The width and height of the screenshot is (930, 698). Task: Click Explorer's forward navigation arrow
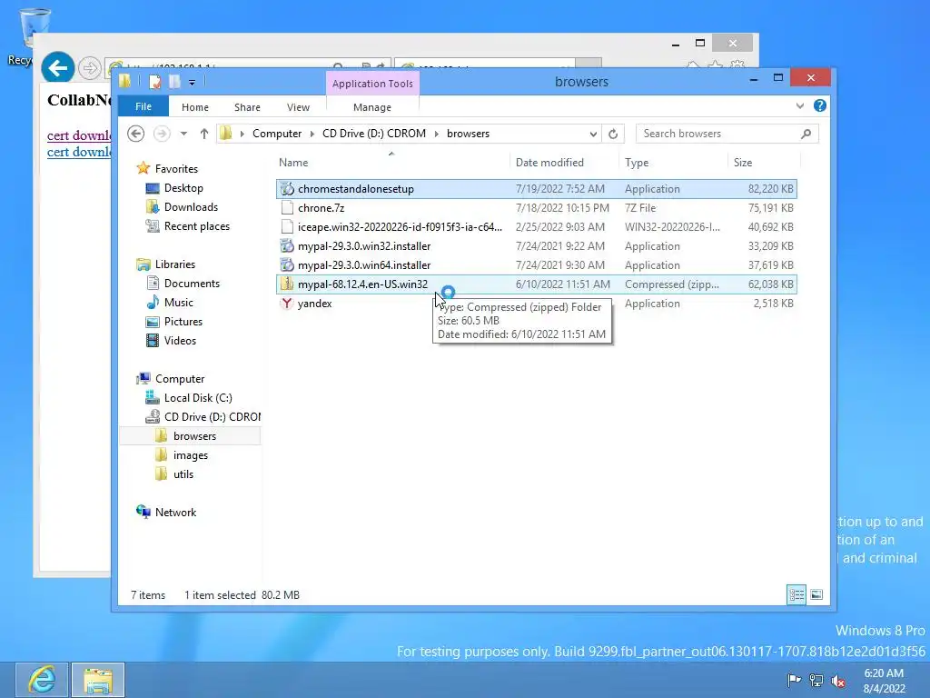[162, 134]
